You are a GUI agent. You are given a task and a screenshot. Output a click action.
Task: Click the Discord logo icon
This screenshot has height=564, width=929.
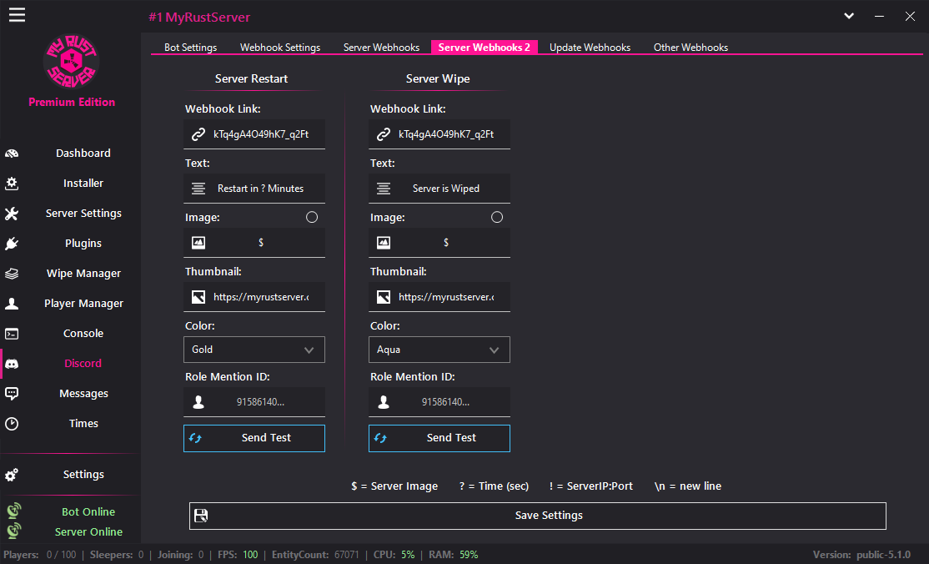tap(12, 364)
